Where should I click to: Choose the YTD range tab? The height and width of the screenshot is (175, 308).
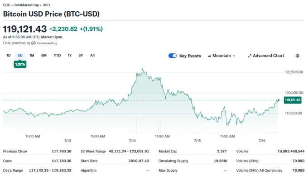57,56
